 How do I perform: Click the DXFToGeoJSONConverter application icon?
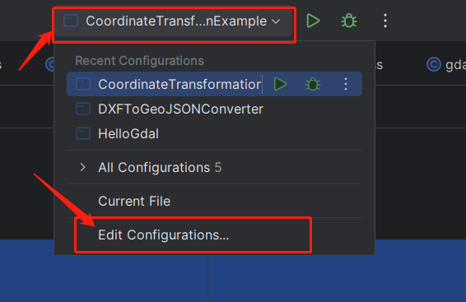83,109
